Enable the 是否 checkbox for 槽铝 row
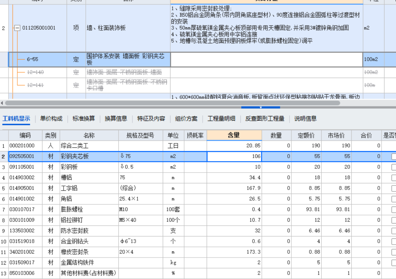 tap(394, 177)
